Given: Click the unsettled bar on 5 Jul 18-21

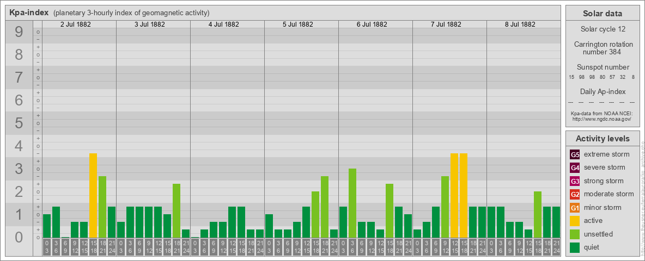Looking at the screenshot, I should [325, 207].
